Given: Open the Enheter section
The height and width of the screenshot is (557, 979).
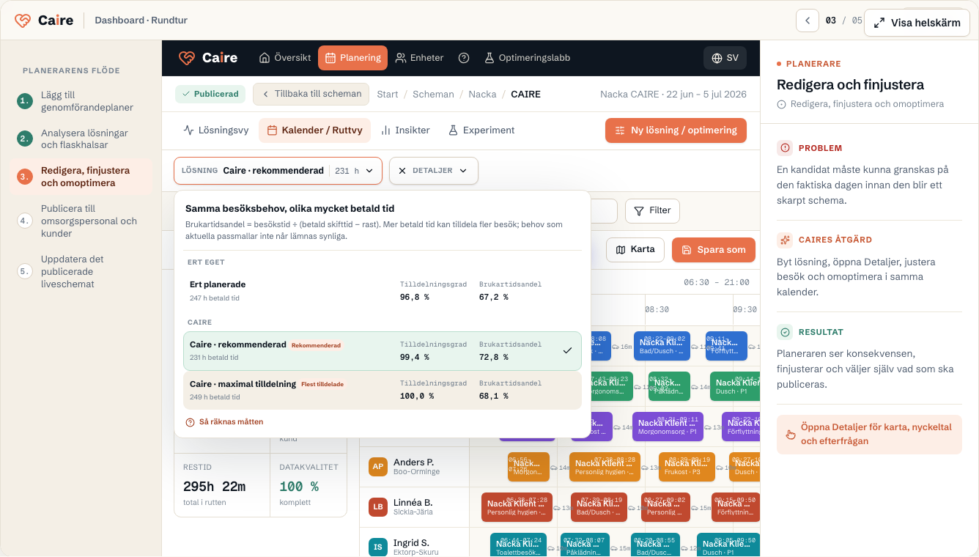Looking at the screenshot, I should click(x=419, y=58).
